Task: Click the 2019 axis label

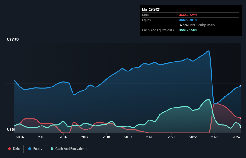Action: tap(128, 137)
